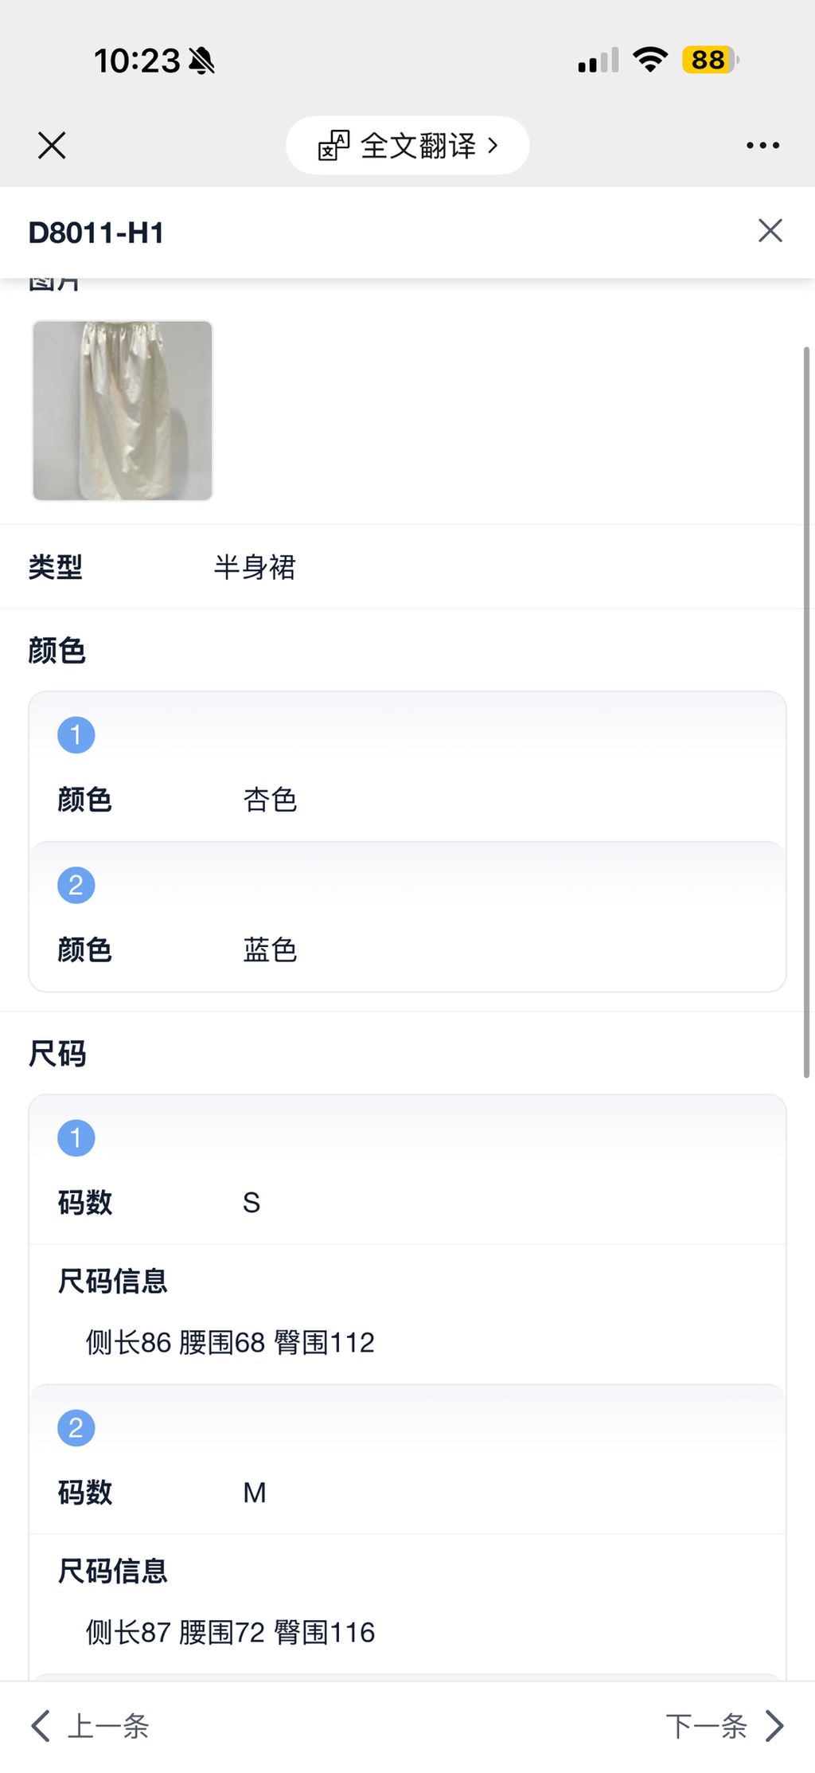815x1773 pixels.
Task: Tap the left arrow for previous record
Action: coord(41,1726)
